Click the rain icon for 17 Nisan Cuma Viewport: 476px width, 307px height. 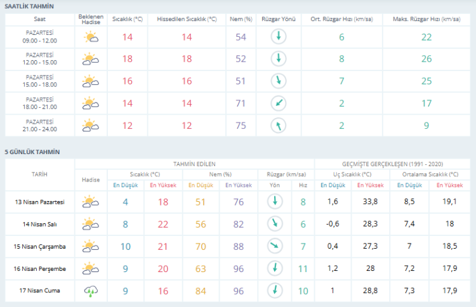coord(91,291)
